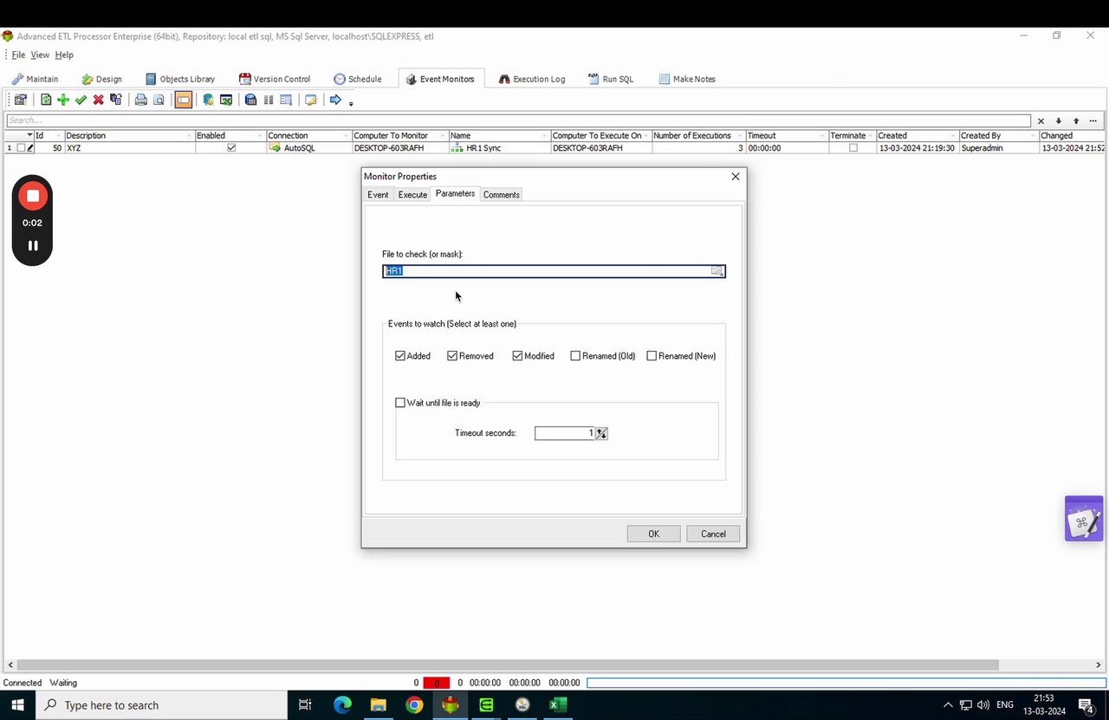This screenshot has height=720, width=1109.
Task: Open the Connection column filter dropdown
Action: (x=346, y=136)
